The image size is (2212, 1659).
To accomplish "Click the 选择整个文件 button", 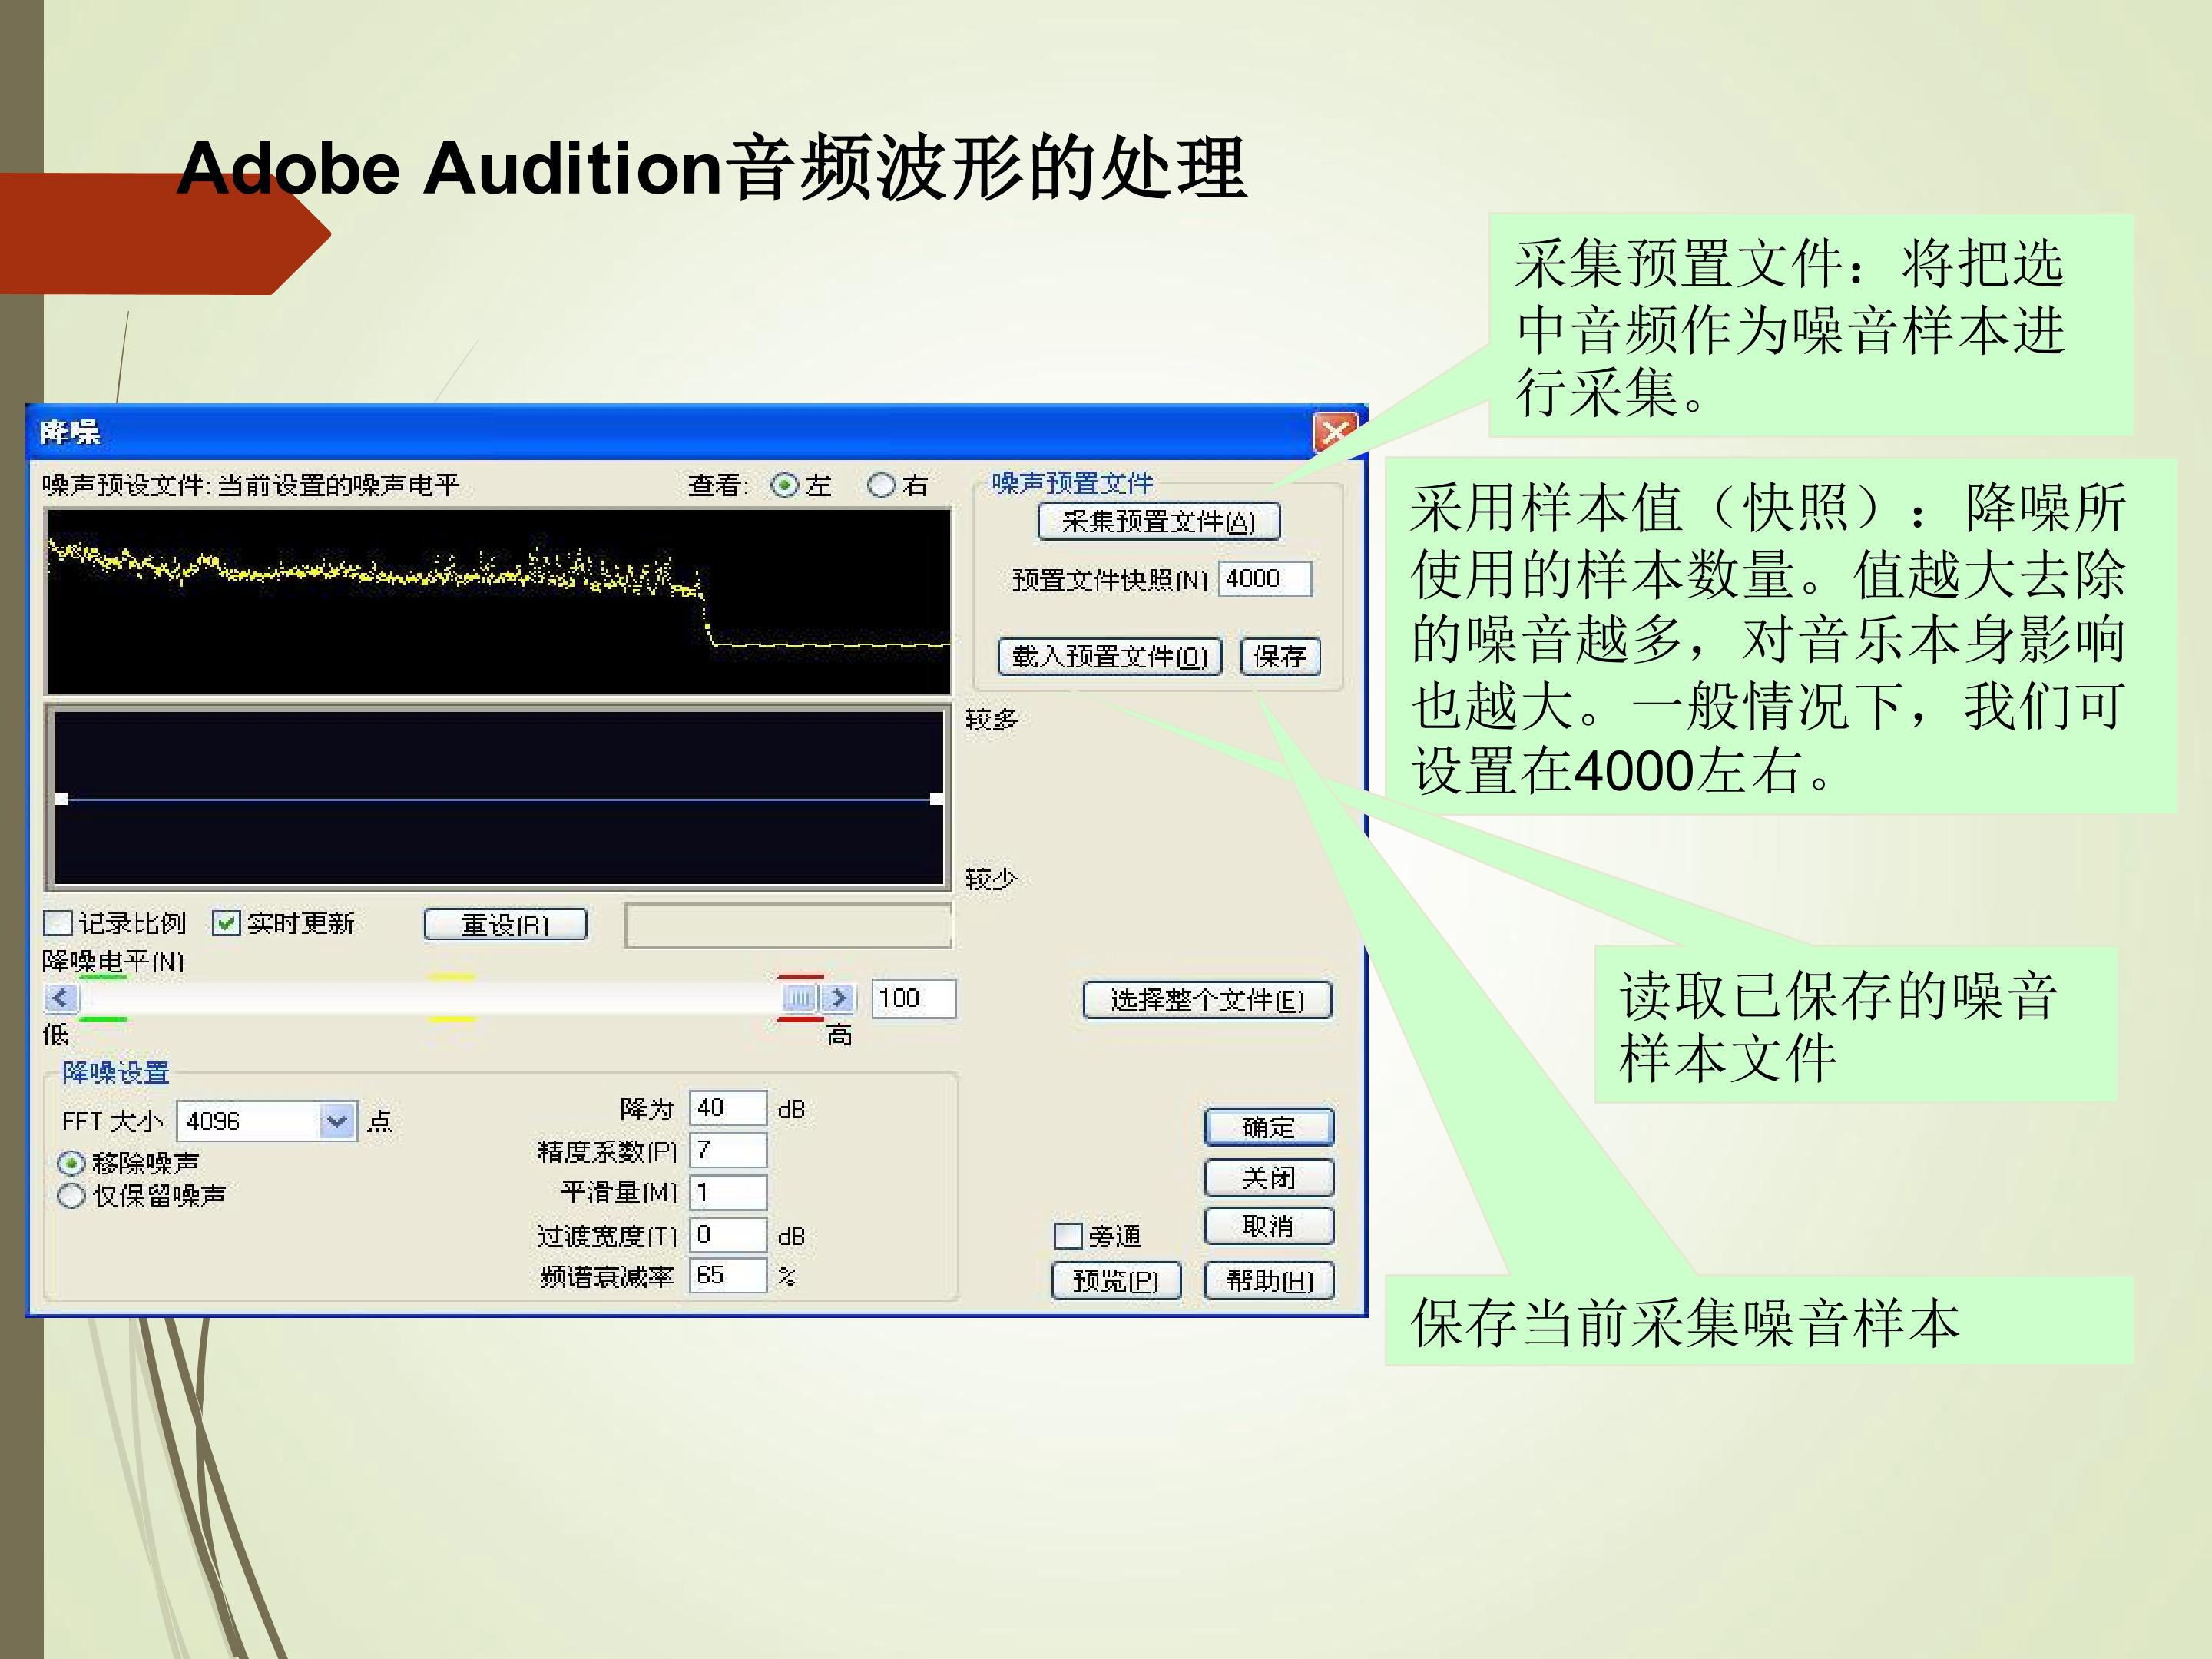I will (1207, 1000).
